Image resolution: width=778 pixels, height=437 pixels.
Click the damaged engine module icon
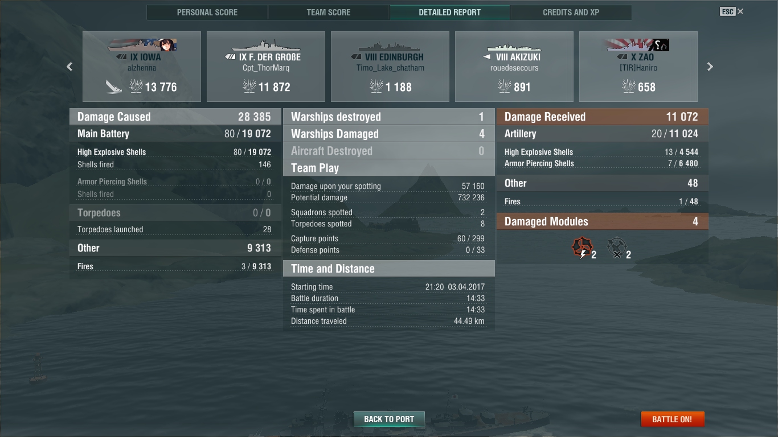click(x=582, y=248)
